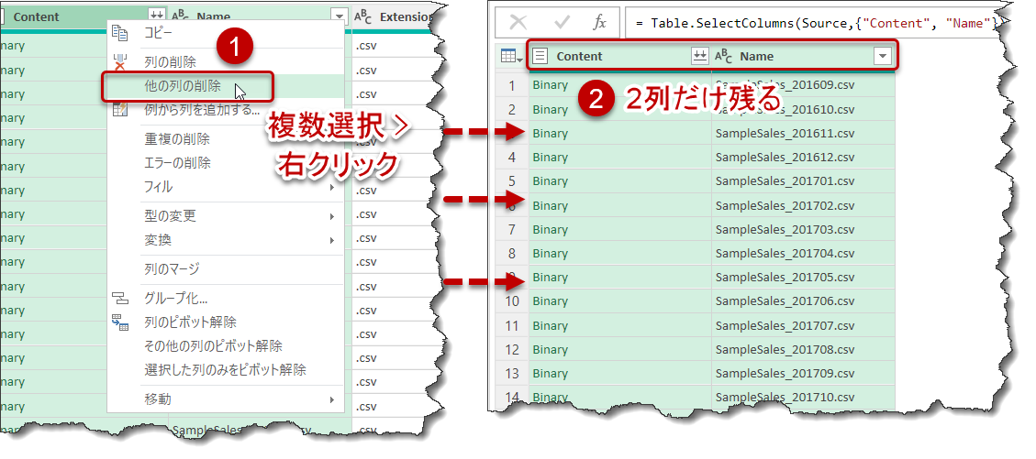Choose 列のピボット解除 with the unpivot icon
Viewport: 1036px width, 459px height.
(226, 322)
